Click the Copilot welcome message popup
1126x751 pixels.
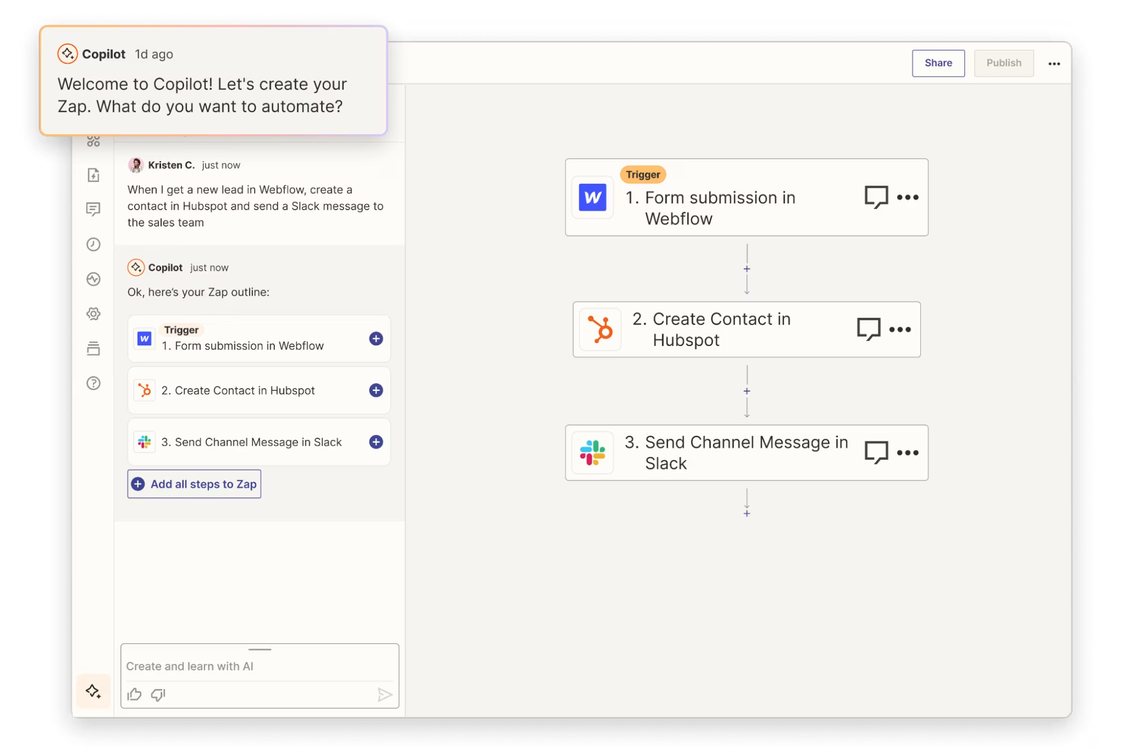tap(213, 81)
